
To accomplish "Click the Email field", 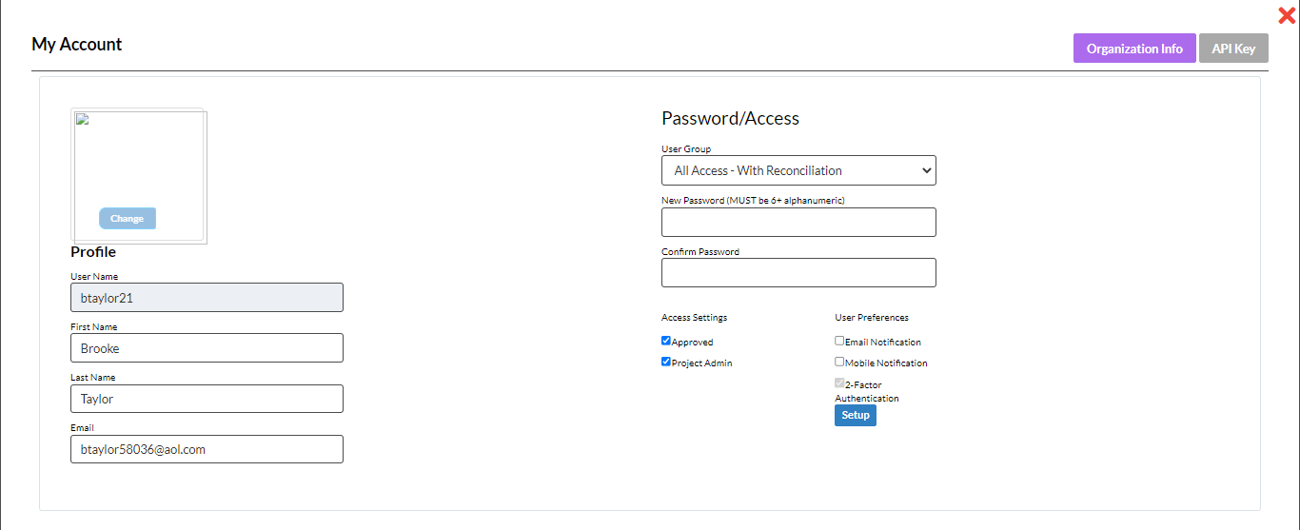I will (x=207, y=449).
